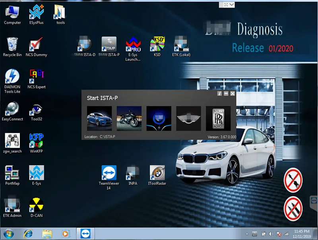Launch the IToolRadar shortcut
Viewport: 318px width, 240px height.
[x=157, y=175]
